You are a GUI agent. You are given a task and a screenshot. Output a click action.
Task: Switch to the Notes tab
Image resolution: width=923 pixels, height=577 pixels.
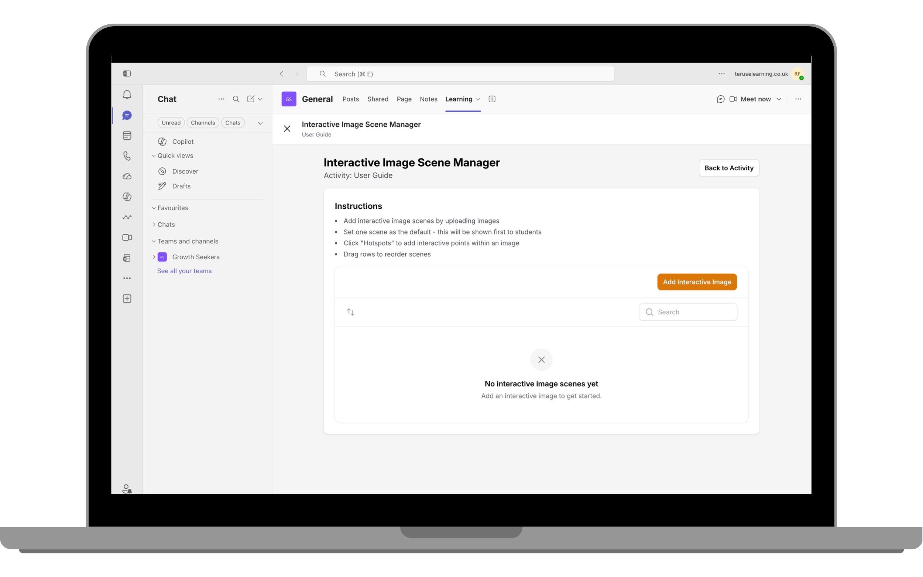tap(428, 99)
